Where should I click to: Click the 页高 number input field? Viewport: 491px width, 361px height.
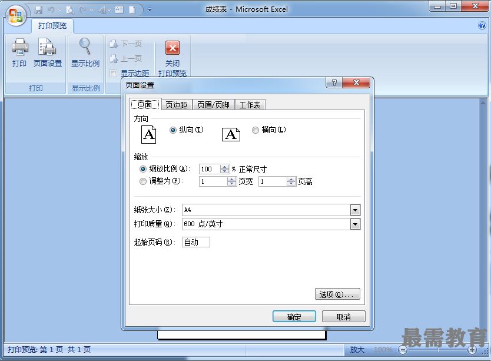click(x=273, y=181)
